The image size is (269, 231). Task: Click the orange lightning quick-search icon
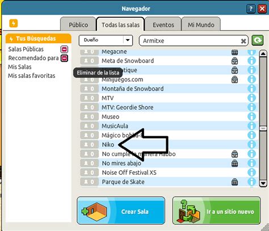coord(14,23)
